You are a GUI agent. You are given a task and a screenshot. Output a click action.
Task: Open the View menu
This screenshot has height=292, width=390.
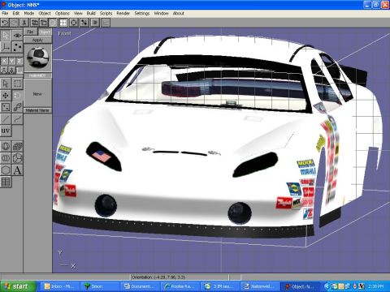tap(78, 13)
